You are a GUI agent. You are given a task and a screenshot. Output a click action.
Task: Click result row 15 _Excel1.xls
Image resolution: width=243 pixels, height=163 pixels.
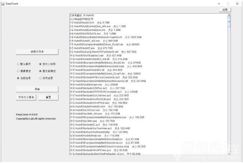coord(105,74)
